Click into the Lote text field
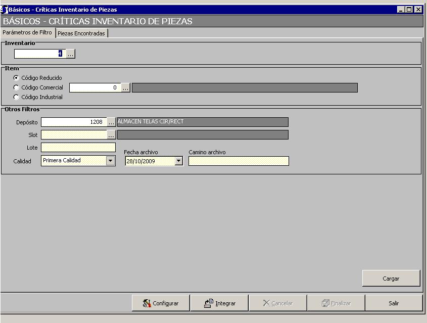Viewport: 427px width, 323px height. (x=78, y=148)
